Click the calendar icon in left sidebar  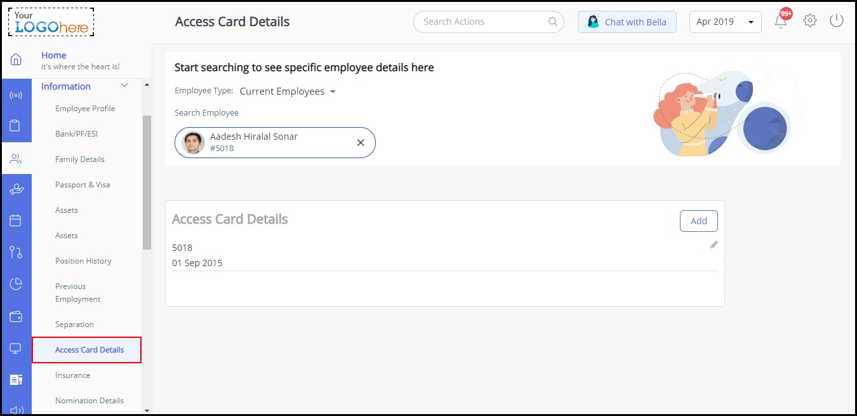(x=17, y=220)
